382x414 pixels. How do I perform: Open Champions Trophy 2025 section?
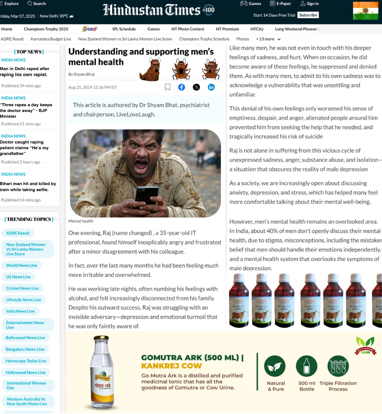click(46, 29)
